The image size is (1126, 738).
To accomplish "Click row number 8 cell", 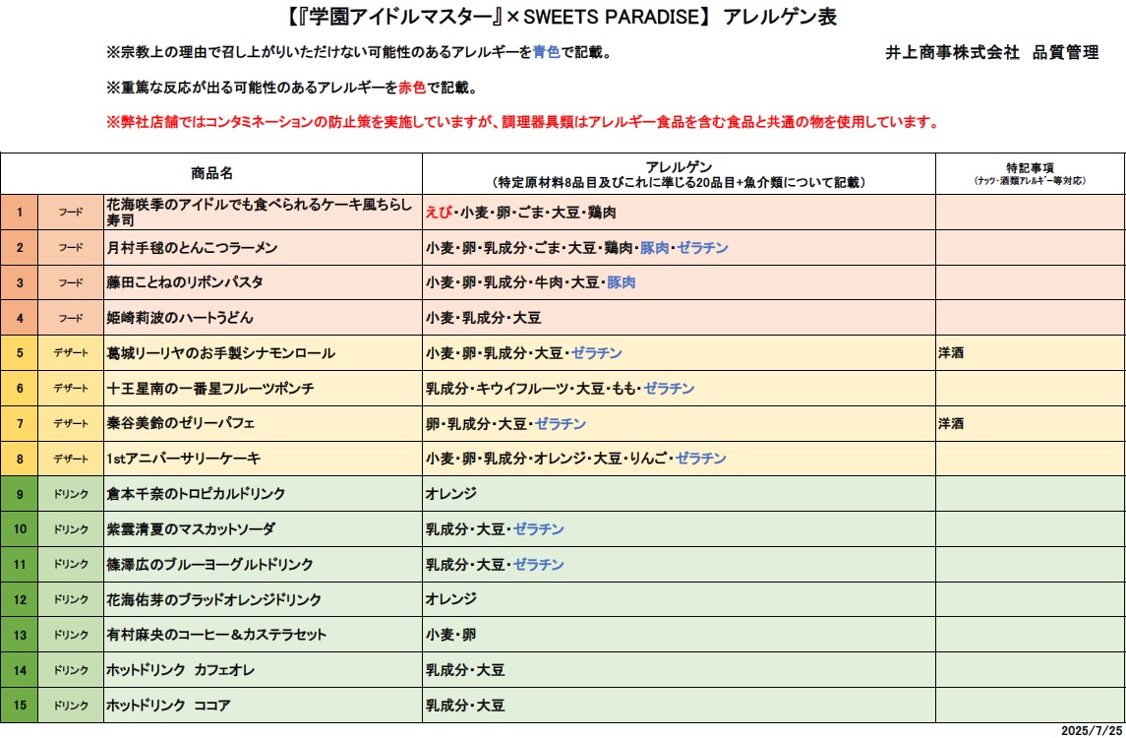I will point(20,460).
